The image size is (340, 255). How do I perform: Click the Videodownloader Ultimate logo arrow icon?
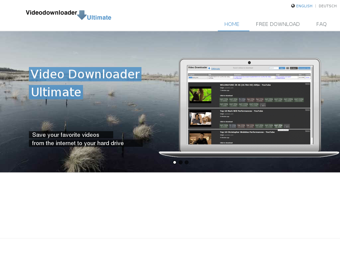82,15
